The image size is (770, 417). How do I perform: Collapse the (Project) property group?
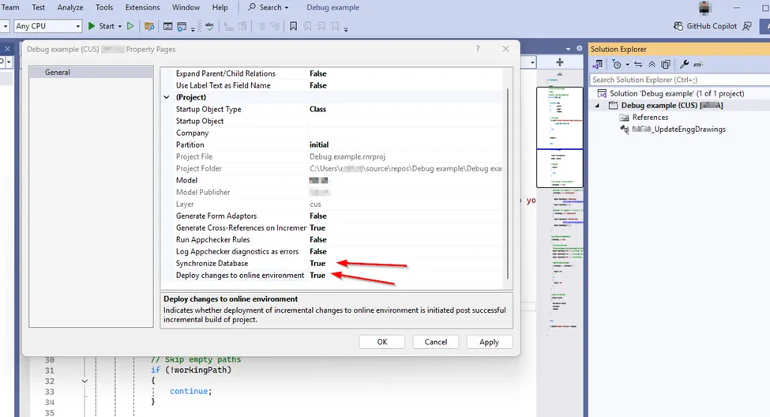pyautogui.click(x=167, y=97)
